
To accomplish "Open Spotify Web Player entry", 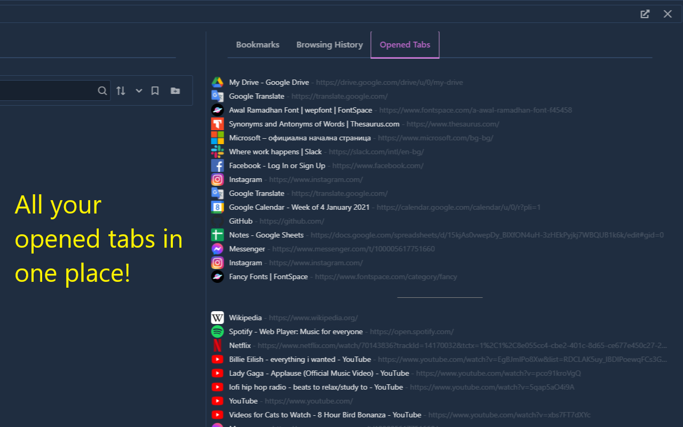I will coord(296,331).
